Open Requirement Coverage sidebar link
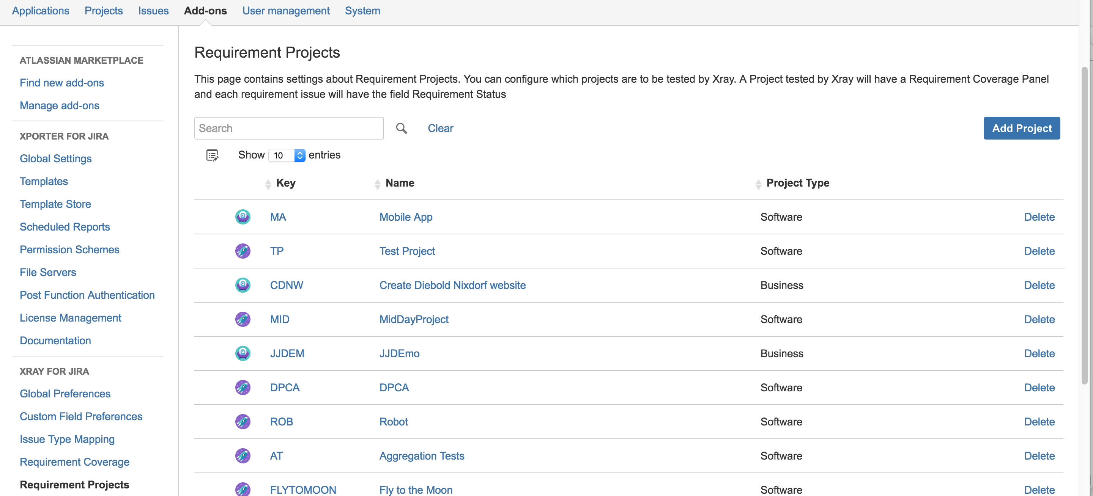The height and width of the screenshot is (496, 1093). [x=74, y=461]
